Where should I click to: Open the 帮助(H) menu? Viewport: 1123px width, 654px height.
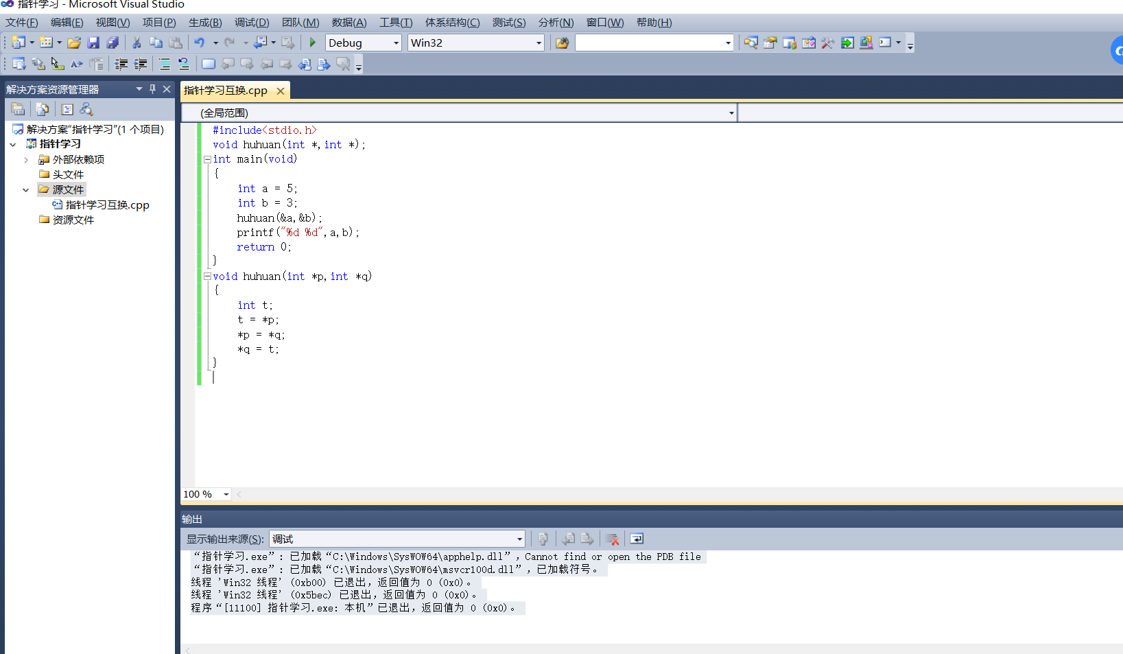coord(654,23)
